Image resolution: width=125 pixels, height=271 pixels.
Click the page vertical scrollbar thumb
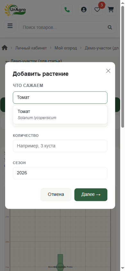click(x=123, y=66)
